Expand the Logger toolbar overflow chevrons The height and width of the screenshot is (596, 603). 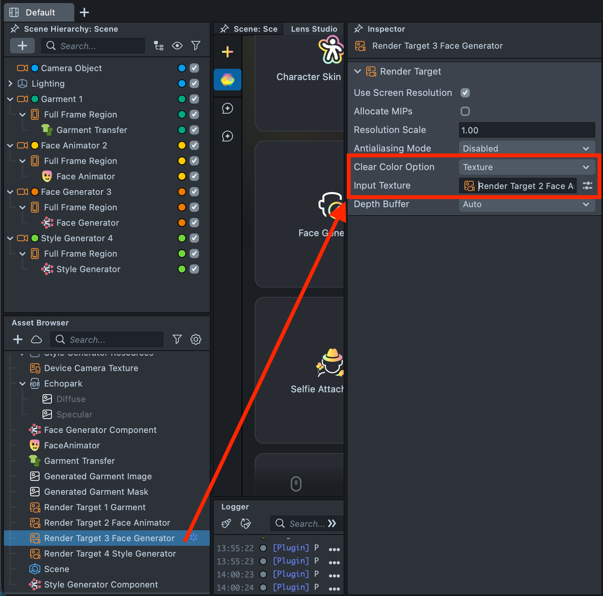pyautogui.click(x=332, y=523)
